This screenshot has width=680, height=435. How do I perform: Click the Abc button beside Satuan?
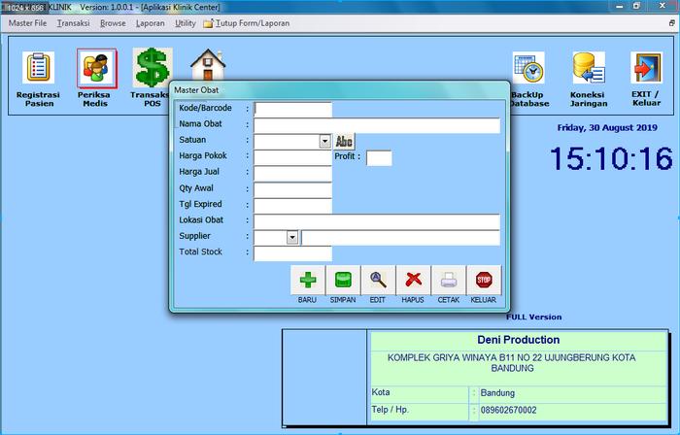(x=345, y=141)
